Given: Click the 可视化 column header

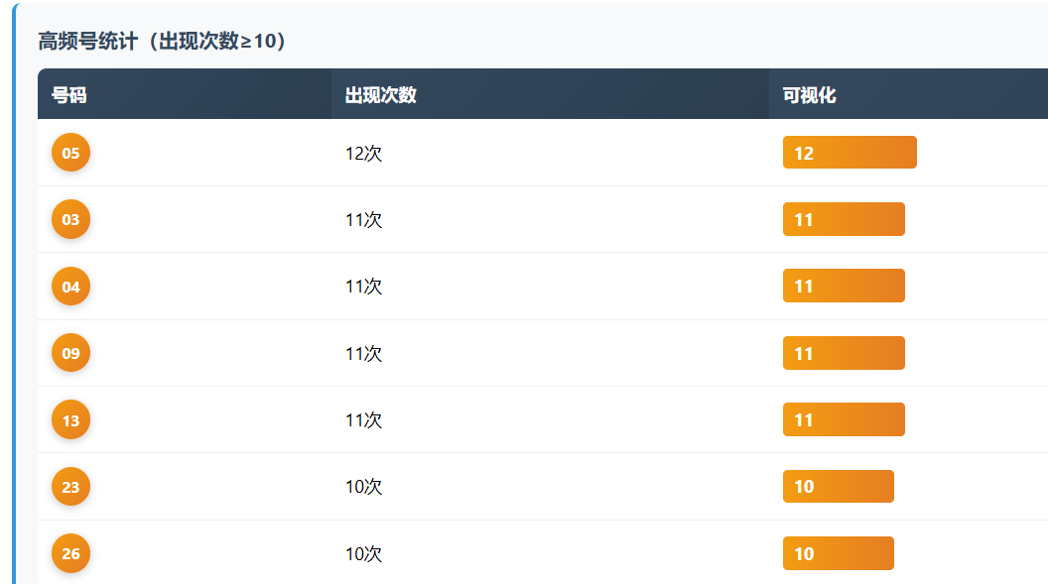Looking at the screenshot, I should [809, 95].
